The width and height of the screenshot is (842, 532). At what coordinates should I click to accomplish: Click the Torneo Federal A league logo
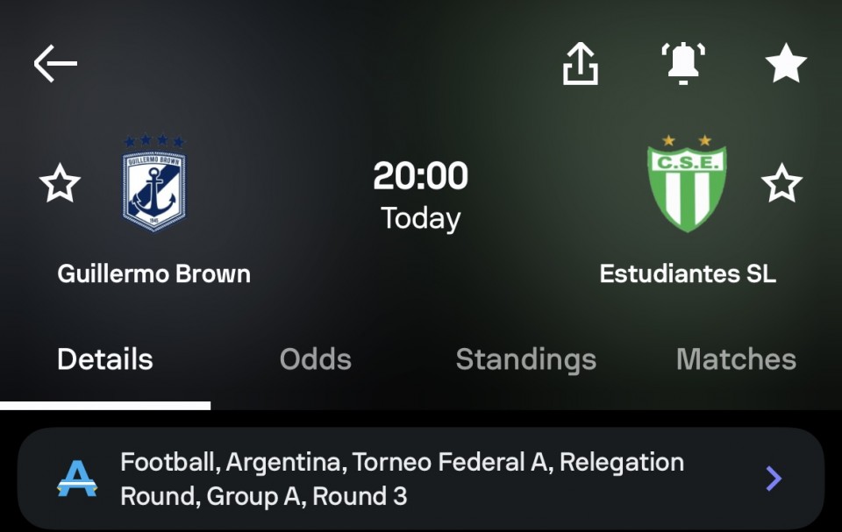(77, 479)
